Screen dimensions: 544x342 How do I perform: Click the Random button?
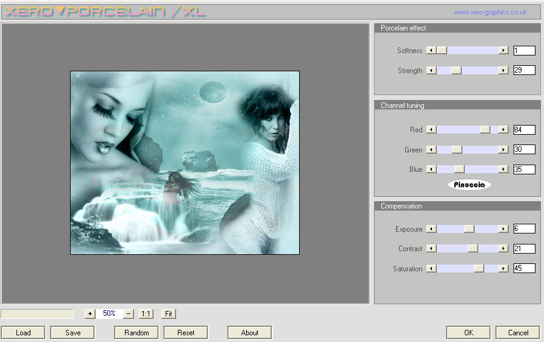pyautogui.click(x=136, y=333)
